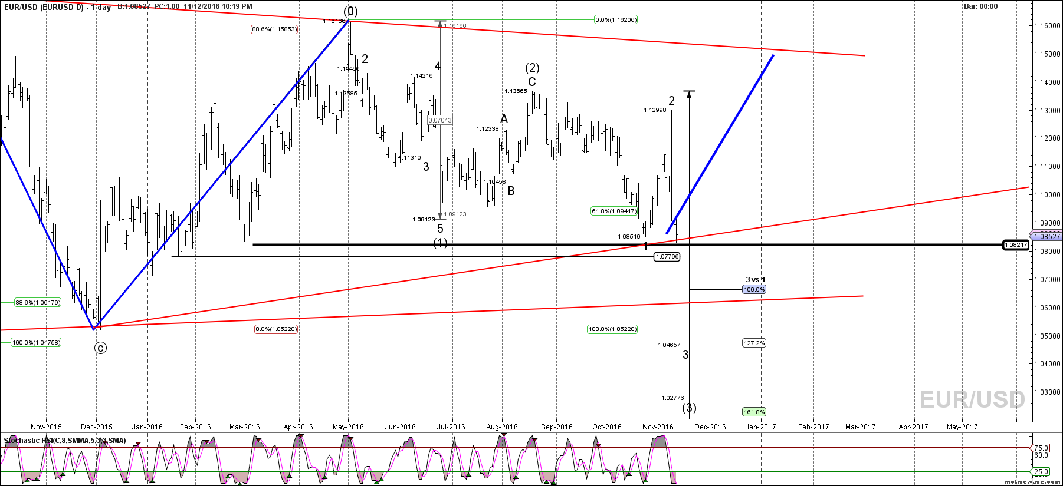Image resolution: width=1063 pixels, height=486 pixels.
Task: Click the "3 vs 1" projection title
Action: 755,280
